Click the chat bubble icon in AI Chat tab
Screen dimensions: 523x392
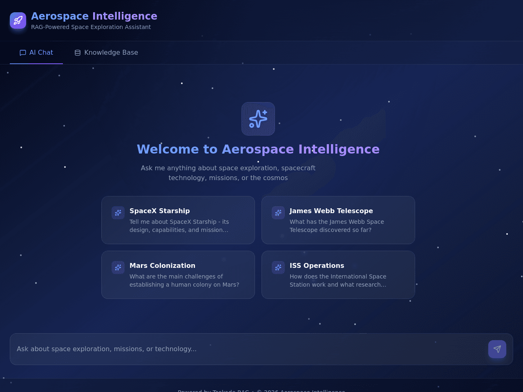click(x=23, y=53)
